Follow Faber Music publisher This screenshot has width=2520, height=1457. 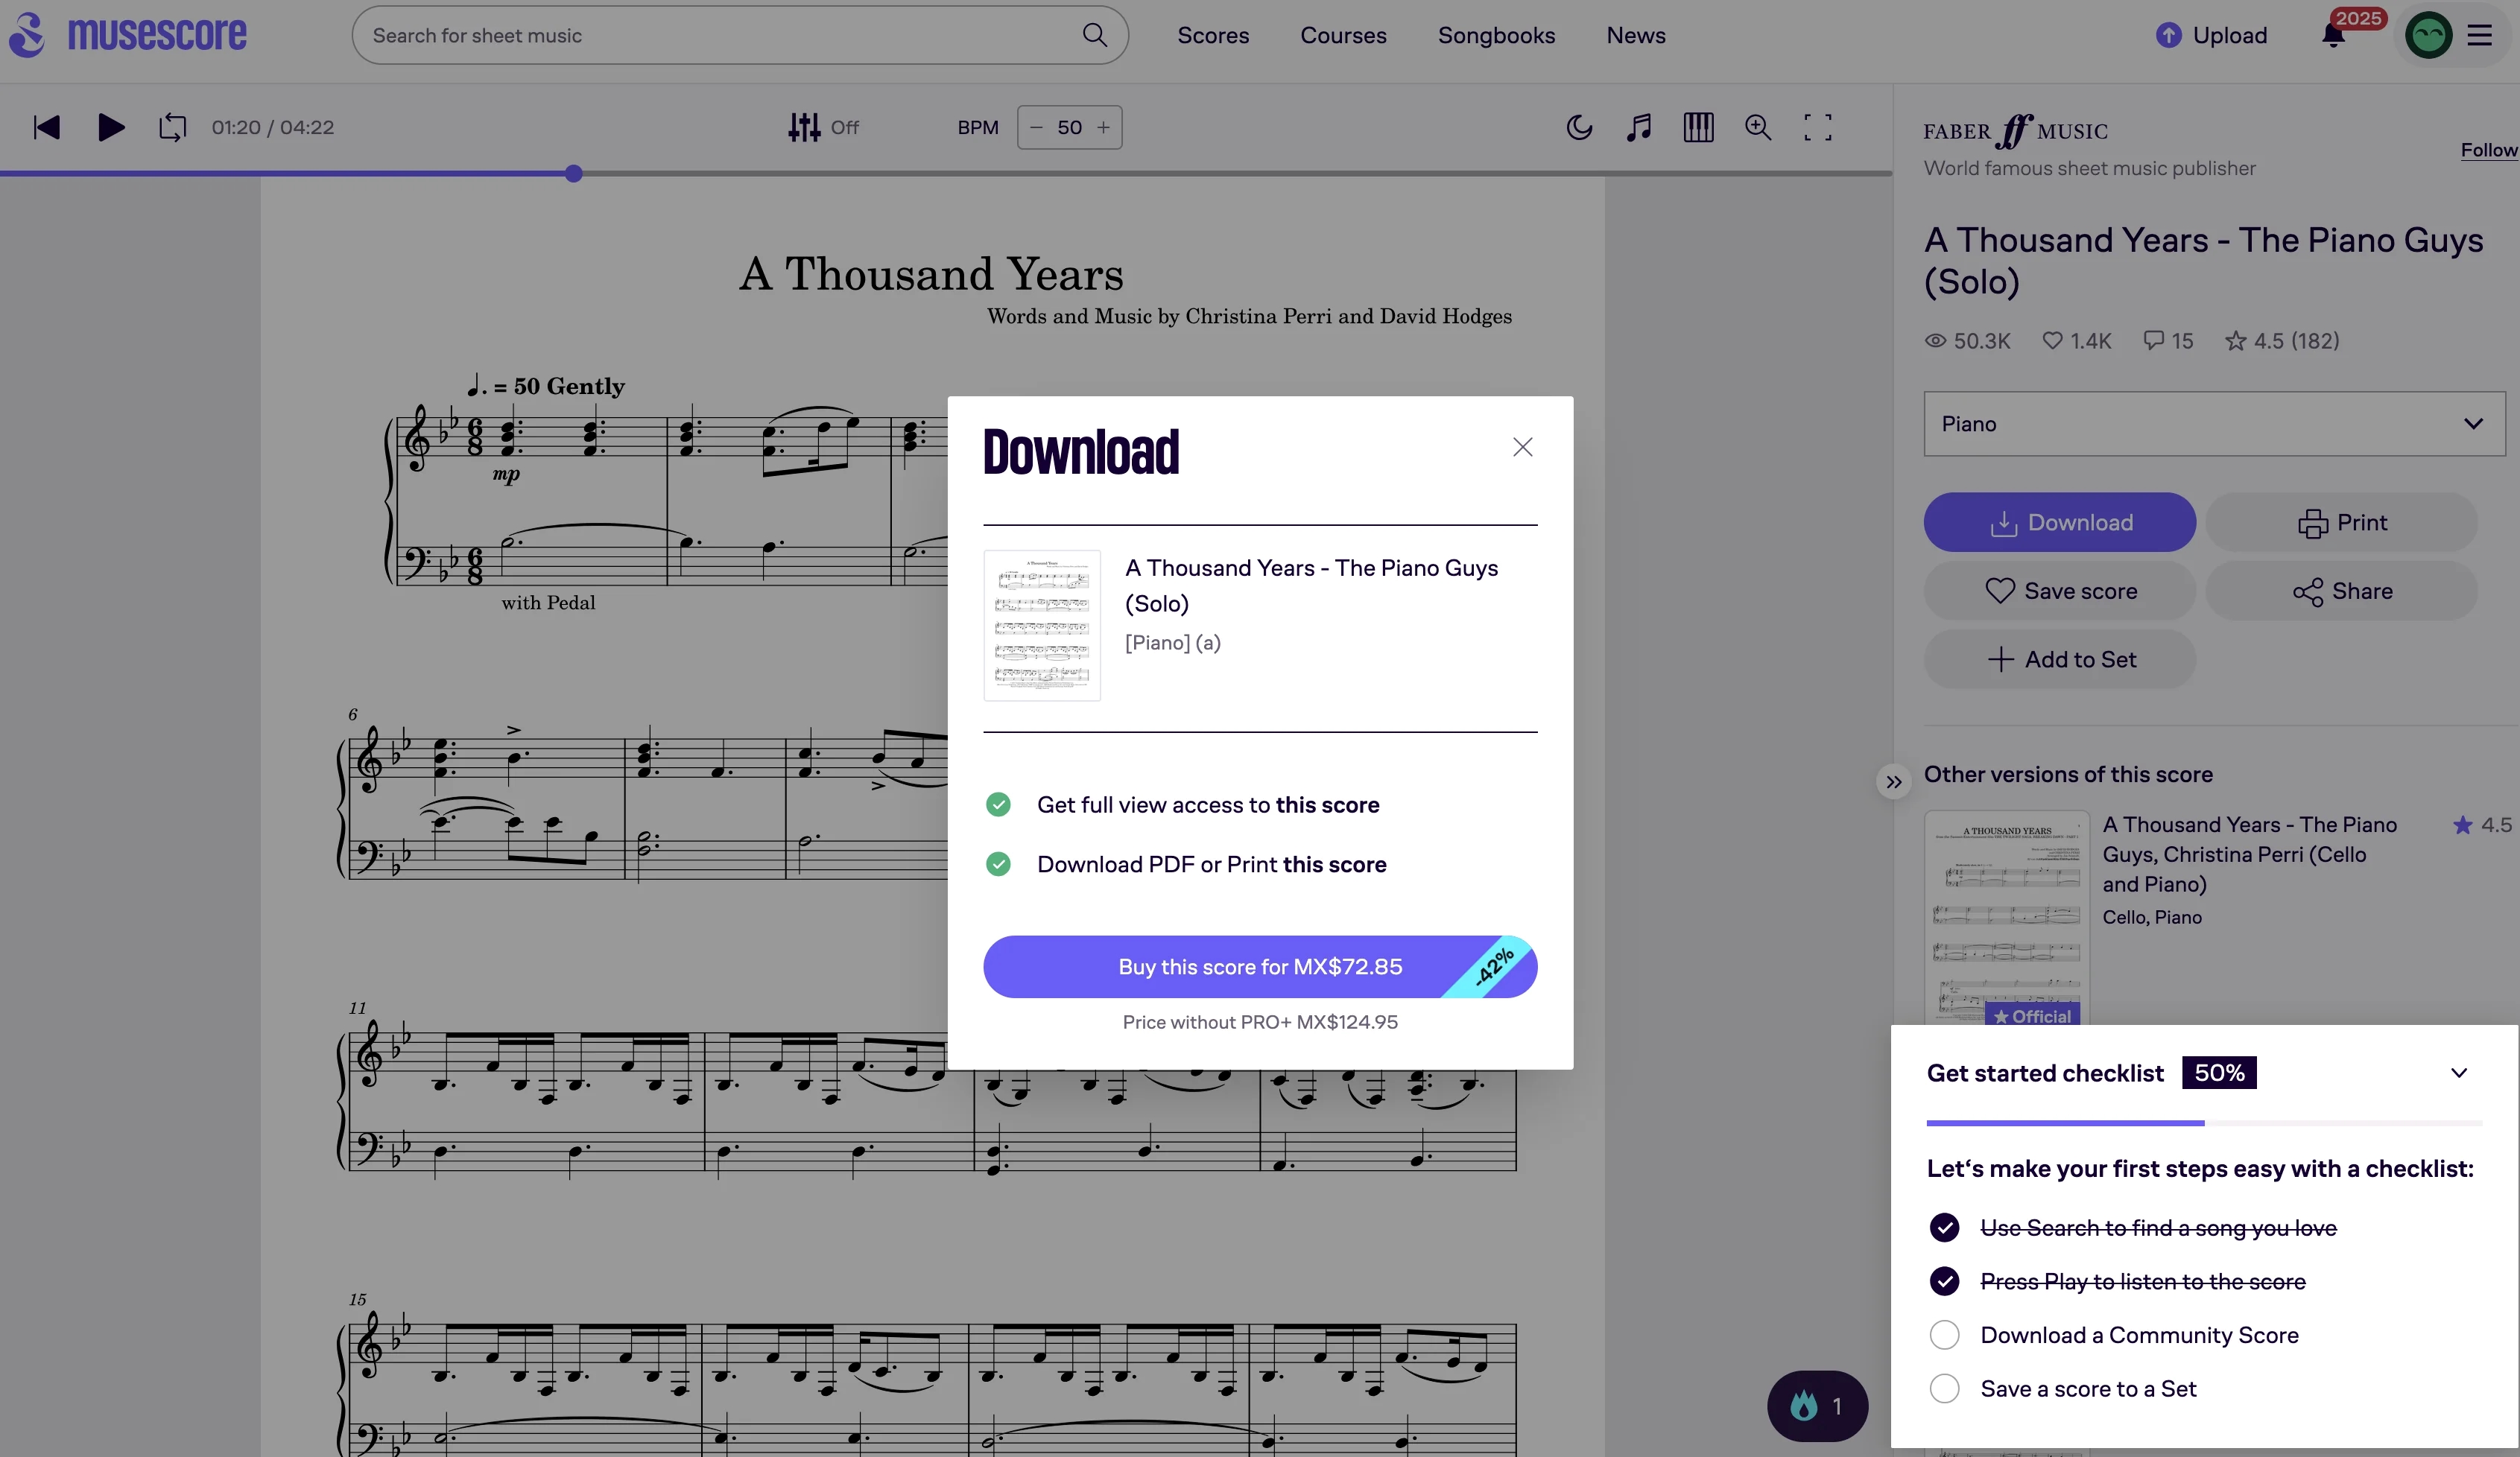tap(2489, 150)
